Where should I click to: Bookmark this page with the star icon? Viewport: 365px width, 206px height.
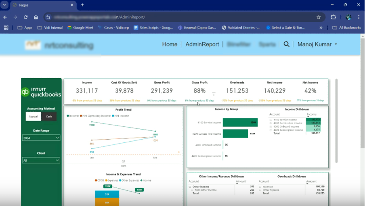[x=319, y=17]
